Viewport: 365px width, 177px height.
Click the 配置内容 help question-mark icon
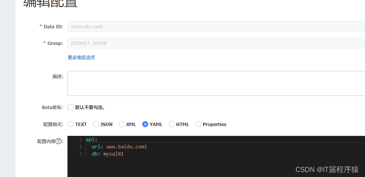pos(59,141)
